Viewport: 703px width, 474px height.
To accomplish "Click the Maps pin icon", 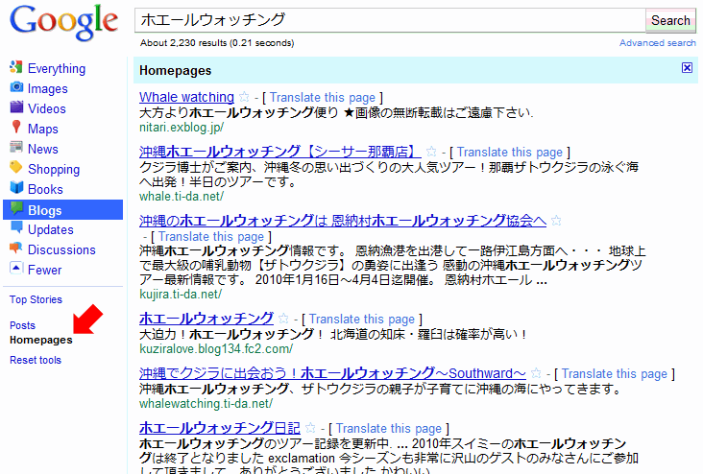I will pos(16,129).
